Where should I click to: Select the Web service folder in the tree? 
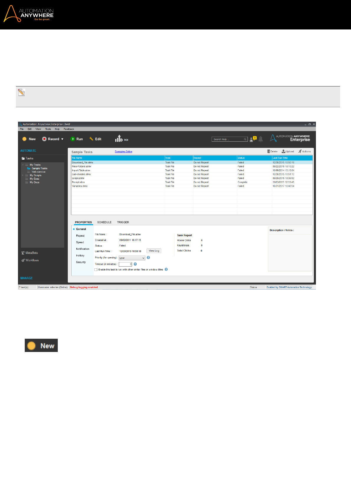tap(38, 172)
